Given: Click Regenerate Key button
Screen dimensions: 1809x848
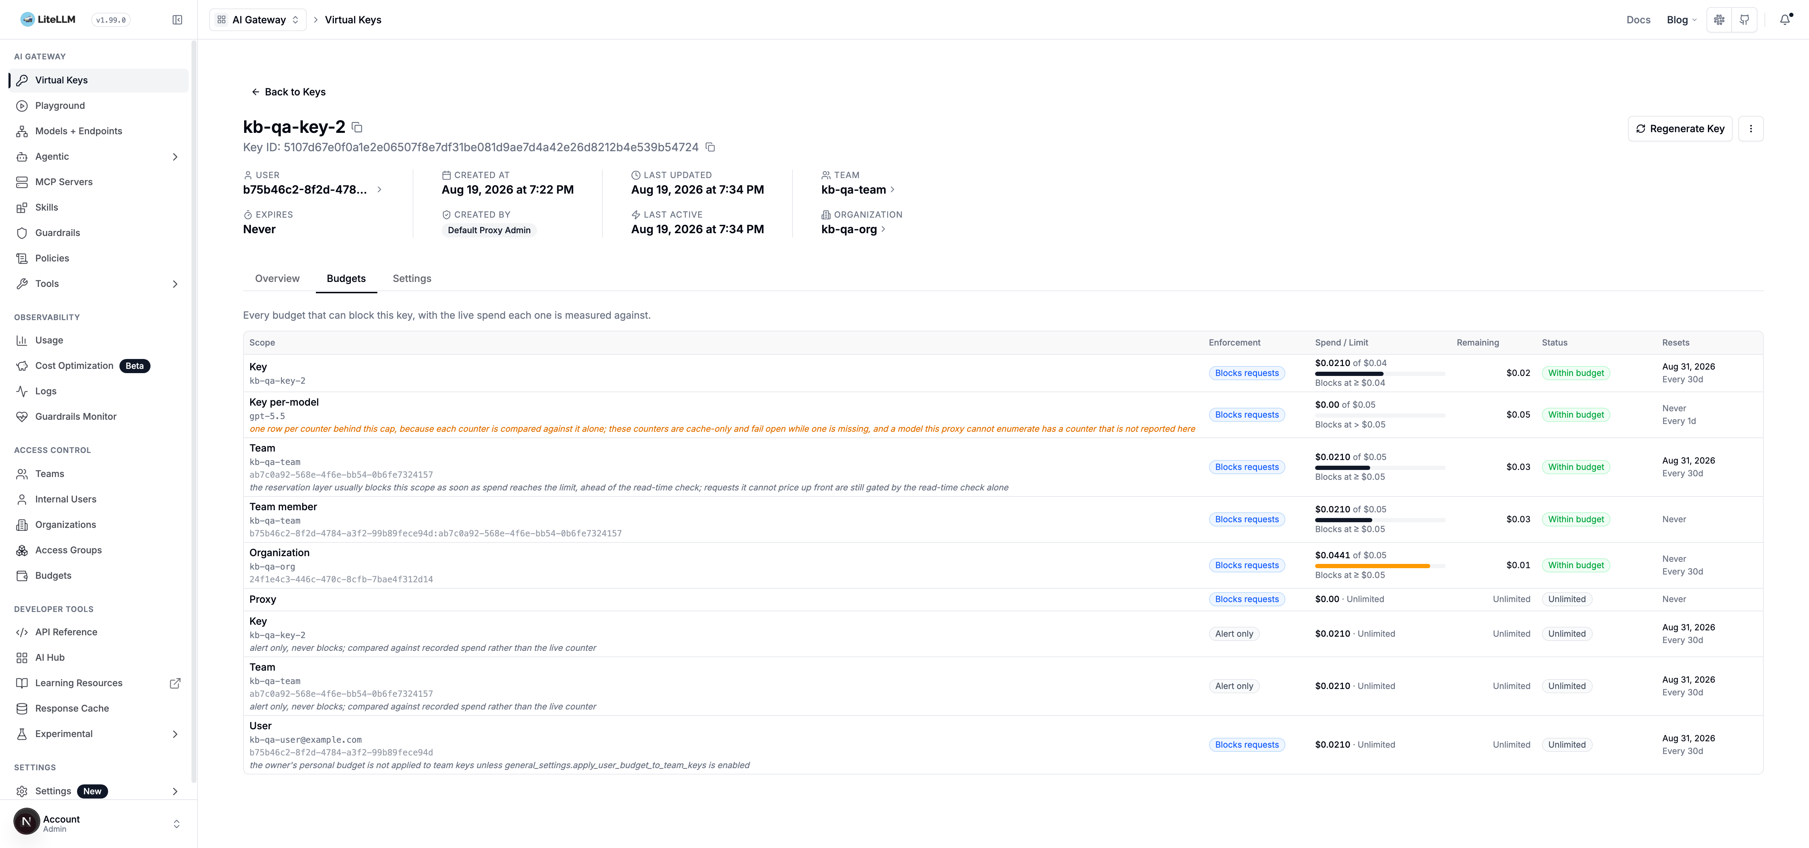Looking at the screenshot, I should click(1680, 129).
